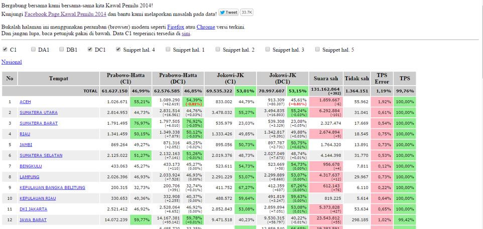The width and height of the screenshot is (483, 229).
Task: Click the 33.7K tweet count bubble
Action: coord(247,13)
